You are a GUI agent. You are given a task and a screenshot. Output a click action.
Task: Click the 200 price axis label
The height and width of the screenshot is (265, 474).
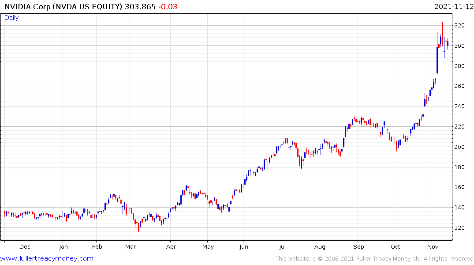pos(459,147)
